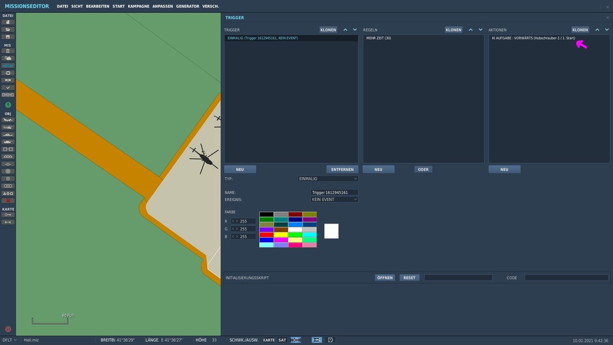Click the green fly mission arrow icon
This screenshot has width=613, height=345.
[x=8, y=105]
